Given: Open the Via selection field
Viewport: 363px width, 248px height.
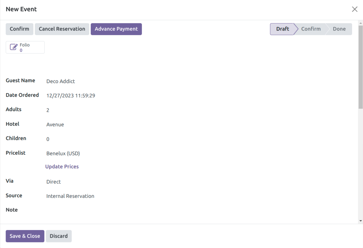Looking at the screenshot, I should tap(119, 182).
